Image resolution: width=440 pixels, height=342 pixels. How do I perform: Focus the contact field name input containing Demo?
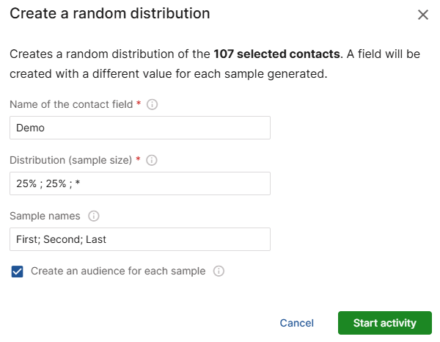coord(140,128)
